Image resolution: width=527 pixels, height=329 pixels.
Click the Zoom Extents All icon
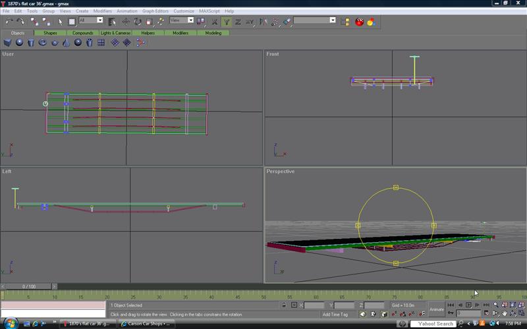tap(521, 305)
